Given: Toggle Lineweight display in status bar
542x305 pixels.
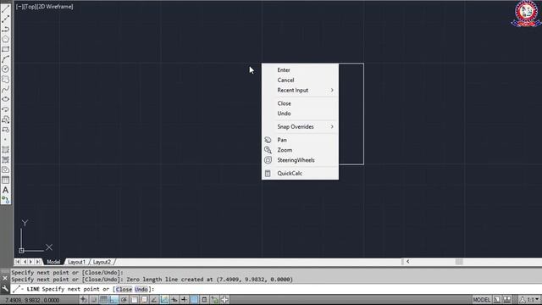Looking at the screenshot, I should [185, 299].
